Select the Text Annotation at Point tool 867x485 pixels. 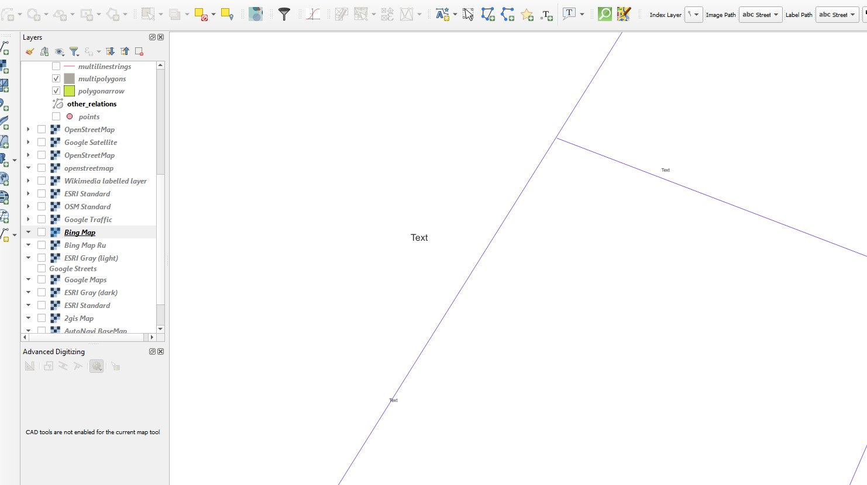pos(547,15)
